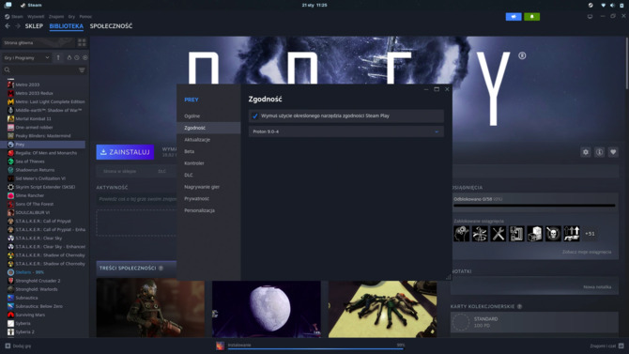629x354 pixels.
Task: Open advanced filter options icon
Action: pyautogui.click(x=82, y=69)
